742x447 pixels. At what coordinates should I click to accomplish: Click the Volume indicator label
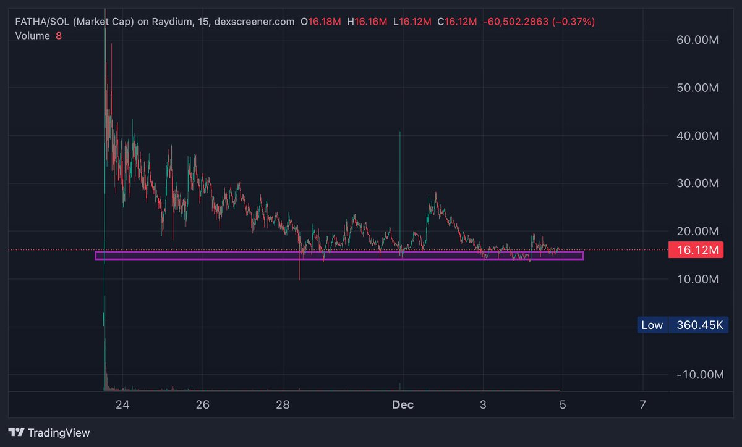[x=32, y=36]
